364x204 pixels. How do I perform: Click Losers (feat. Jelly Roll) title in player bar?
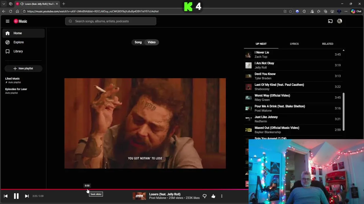(165, 194)
